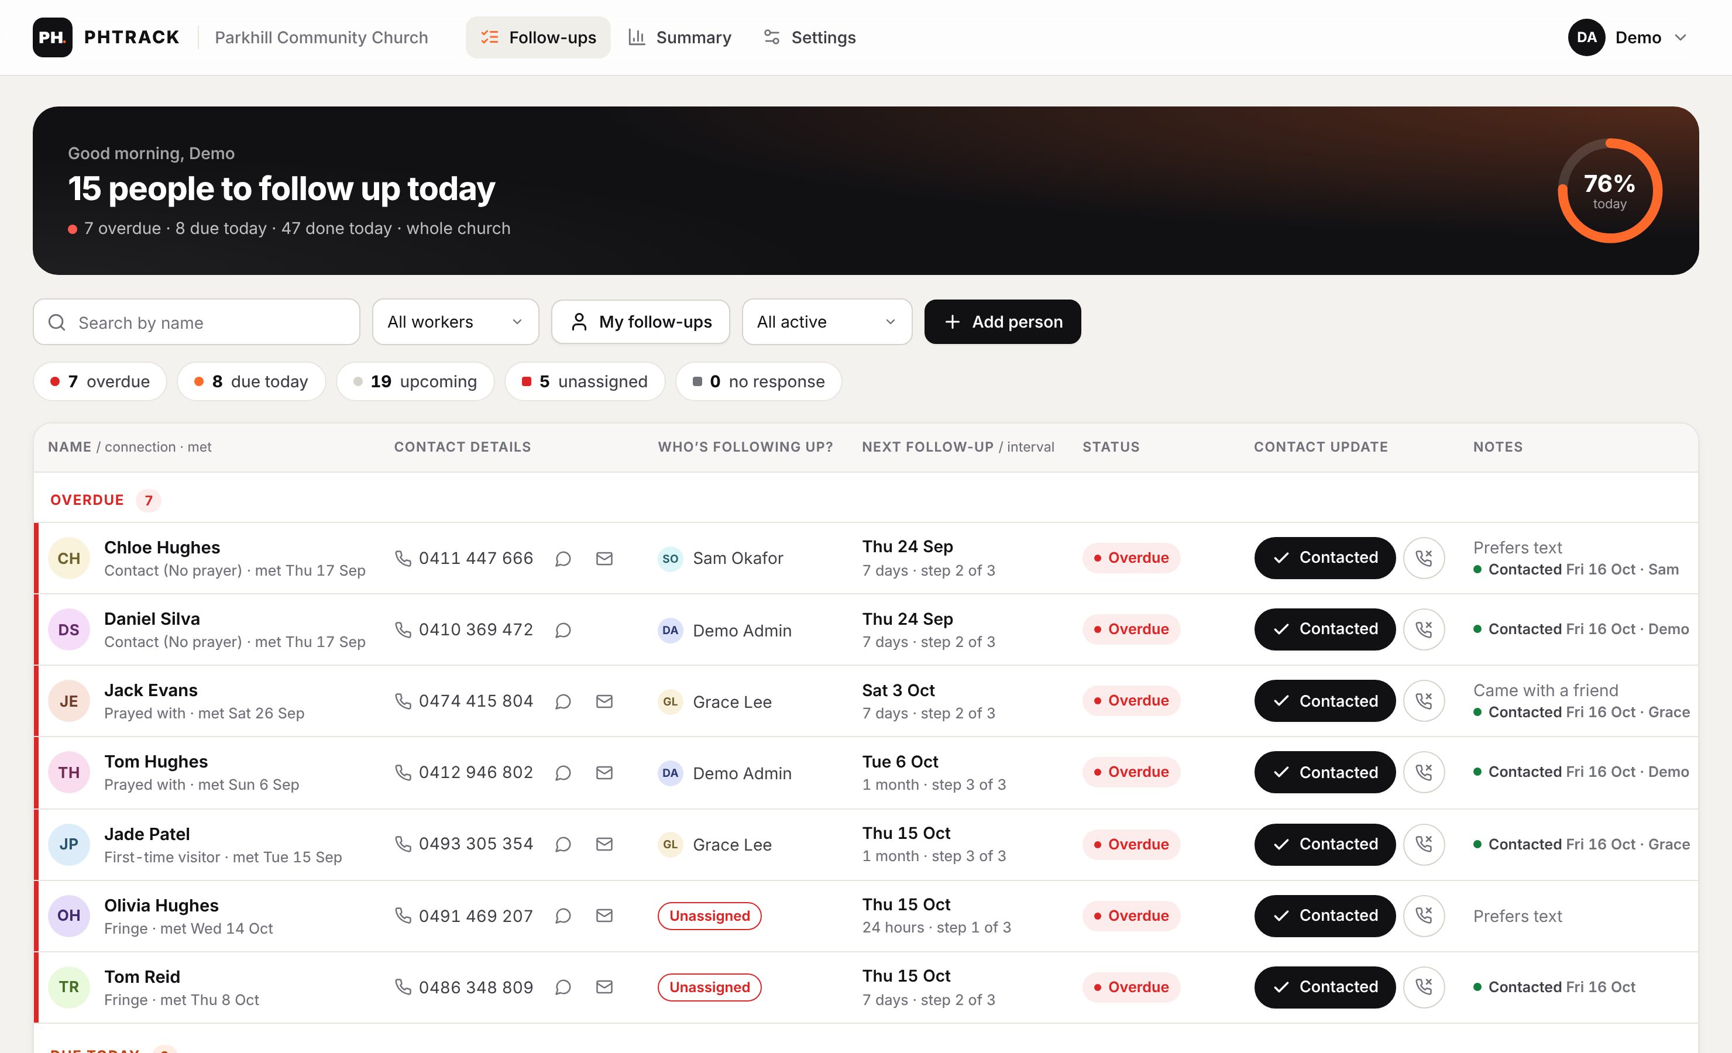
Task: Mark Tom Reid as Contacted
Action: [1324, 987]
